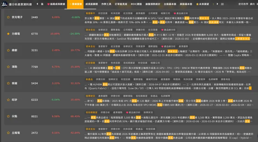Screen dimensions: 258x142
Task: Select 重要數字 tag in 京元電子 row
Action: pos(90,13)
